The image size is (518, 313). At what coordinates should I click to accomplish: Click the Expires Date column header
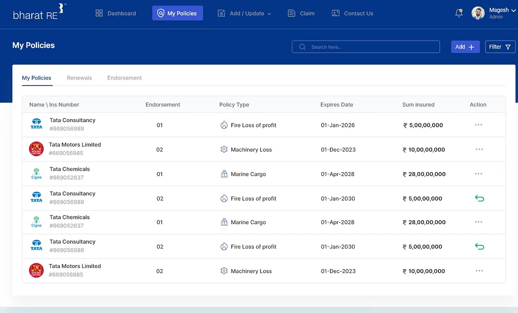337,104
